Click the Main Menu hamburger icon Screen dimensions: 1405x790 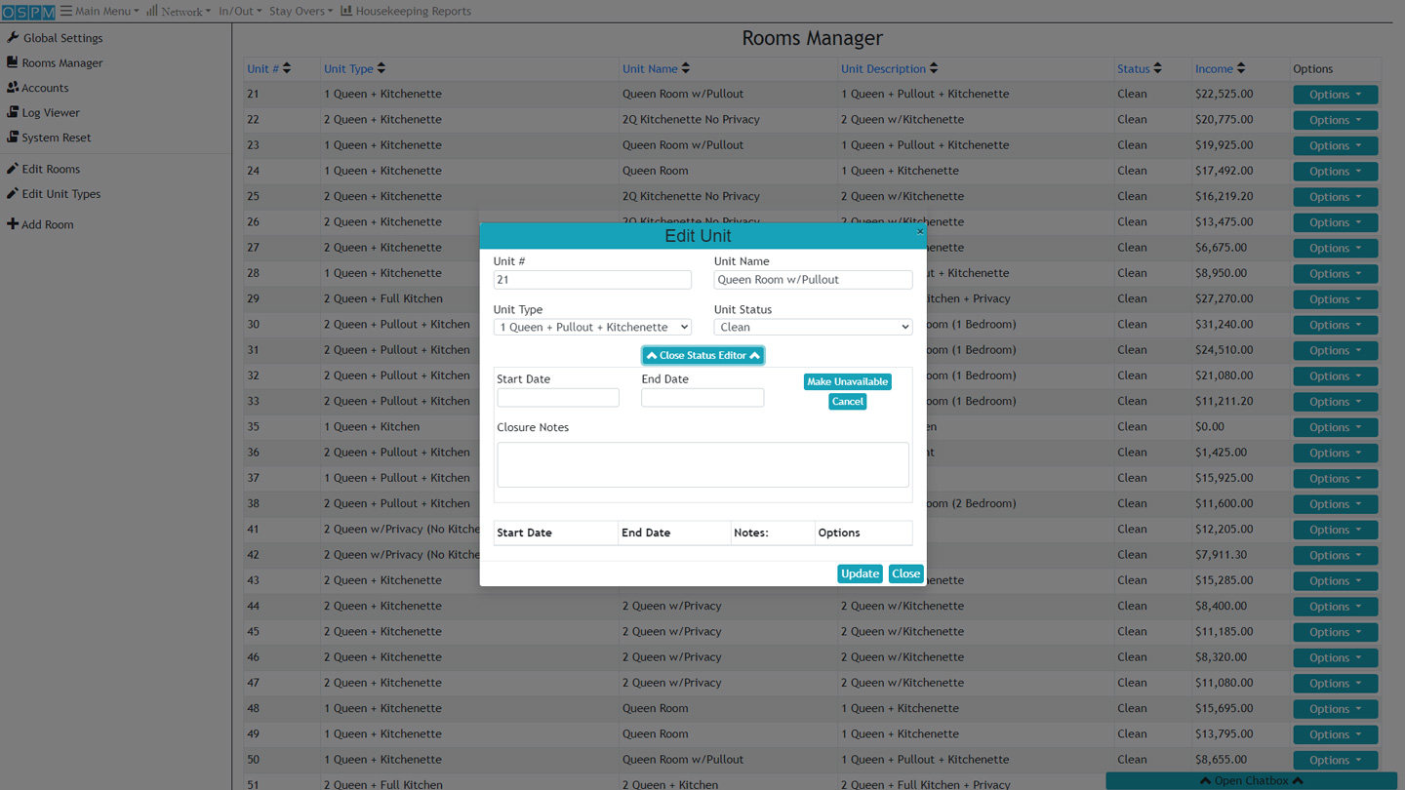(x=66, y=11)
